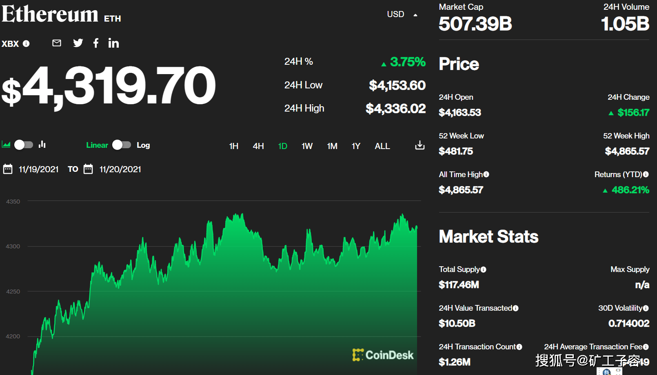
Task: Toggle chart type between area and bar
Action: pyautogui.click(x=24, y=145)
